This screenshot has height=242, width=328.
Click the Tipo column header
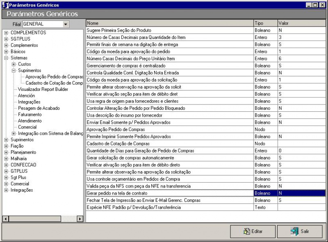[265, 23]
